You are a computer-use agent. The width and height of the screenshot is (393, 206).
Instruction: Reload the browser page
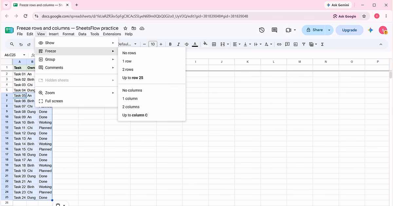pyautogui.click(x=26, y=16)
